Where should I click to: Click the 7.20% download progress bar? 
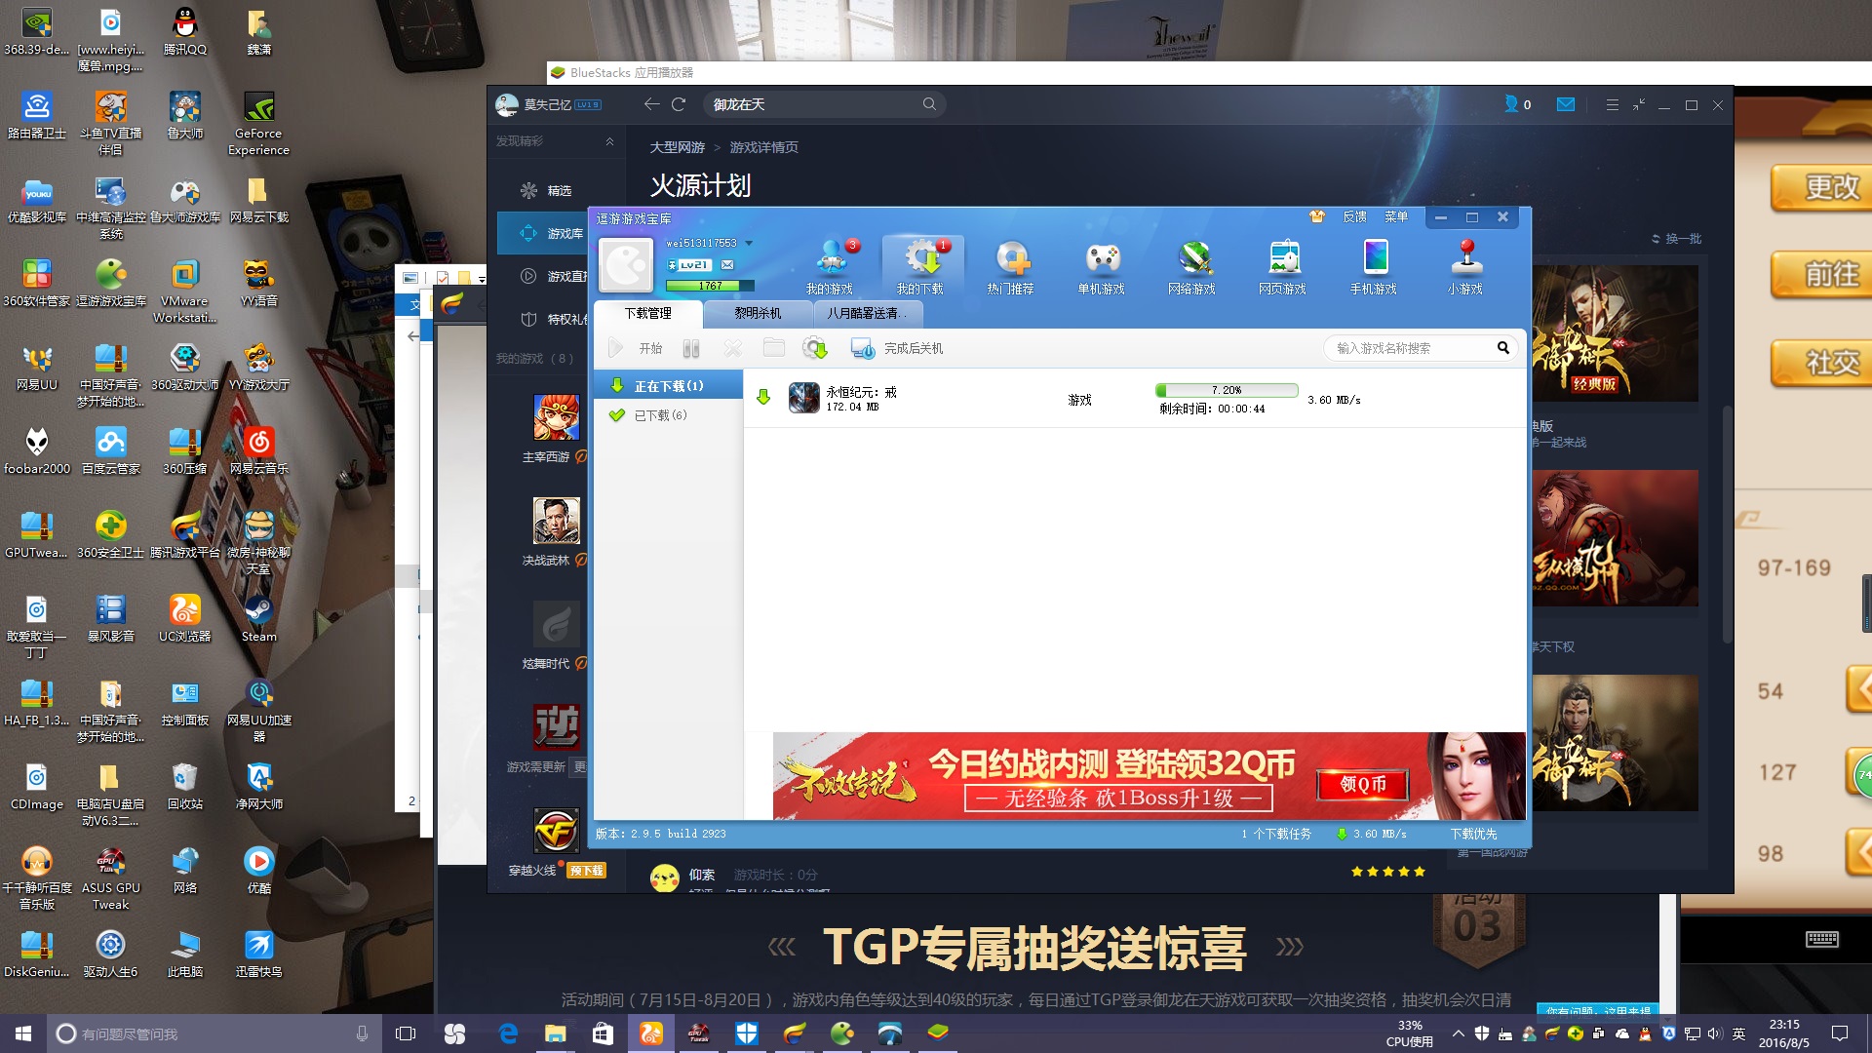[1227, 390]
